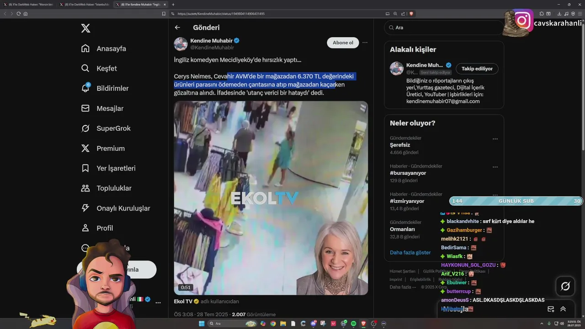Click the Windows taskbar search box
Viewport: 585px width, 329px height.
(232, 324)
